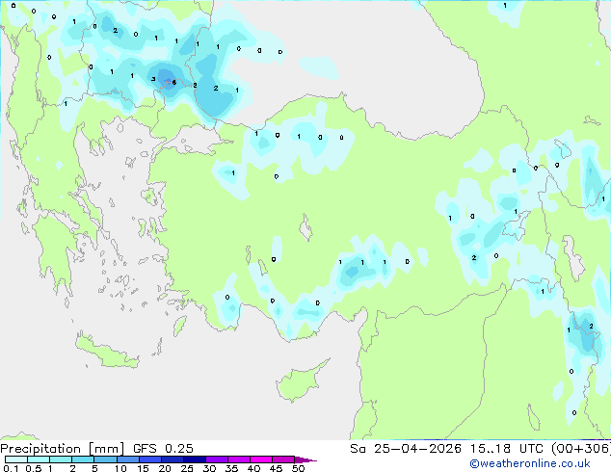Viewport: 611px width, 472px height.
Task: Click the dark blue swatch between 25 and 30
Action: coord(194,459)
